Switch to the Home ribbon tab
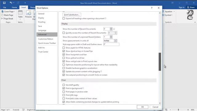This screenshot has height=111, width=197. (x=14, y=7)
